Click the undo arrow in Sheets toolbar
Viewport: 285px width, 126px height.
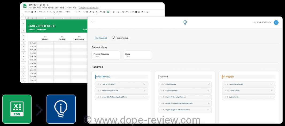26,12
